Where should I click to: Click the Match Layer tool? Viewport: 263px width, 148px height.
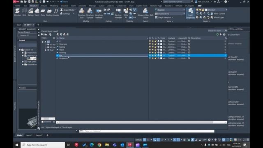tap(217, 17)
